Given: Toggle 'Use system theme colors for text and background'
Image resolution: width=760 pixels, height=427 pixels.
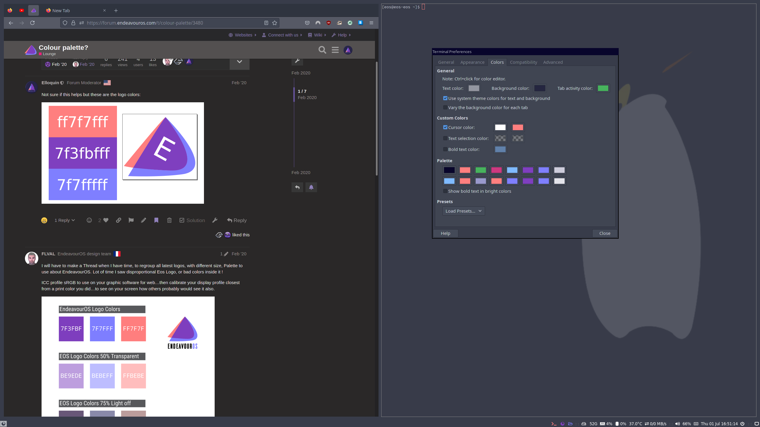Looking at the screenshot, I should pyautogui.click(x=445, y=98).
